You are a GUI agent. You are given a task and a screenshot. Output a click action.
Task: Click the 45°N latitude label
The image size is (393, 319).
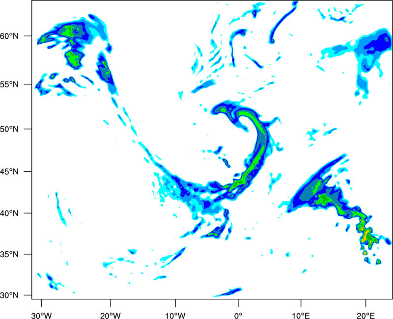(x=9, y=172)
